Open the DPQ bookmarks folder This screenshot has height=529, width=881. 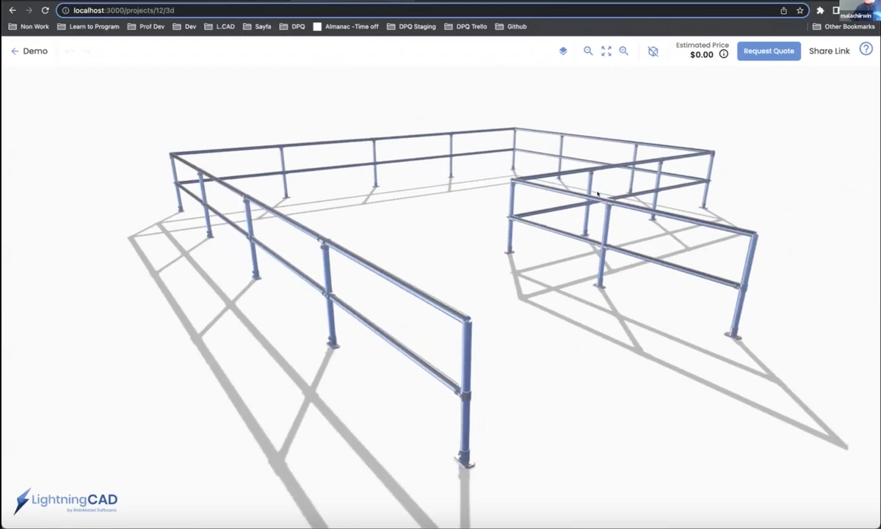[x=293, y=26]
